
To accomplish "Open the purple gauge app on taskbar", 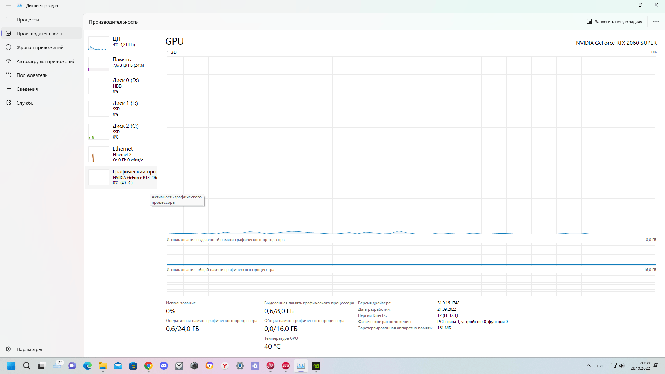I will tap(255, 366).
